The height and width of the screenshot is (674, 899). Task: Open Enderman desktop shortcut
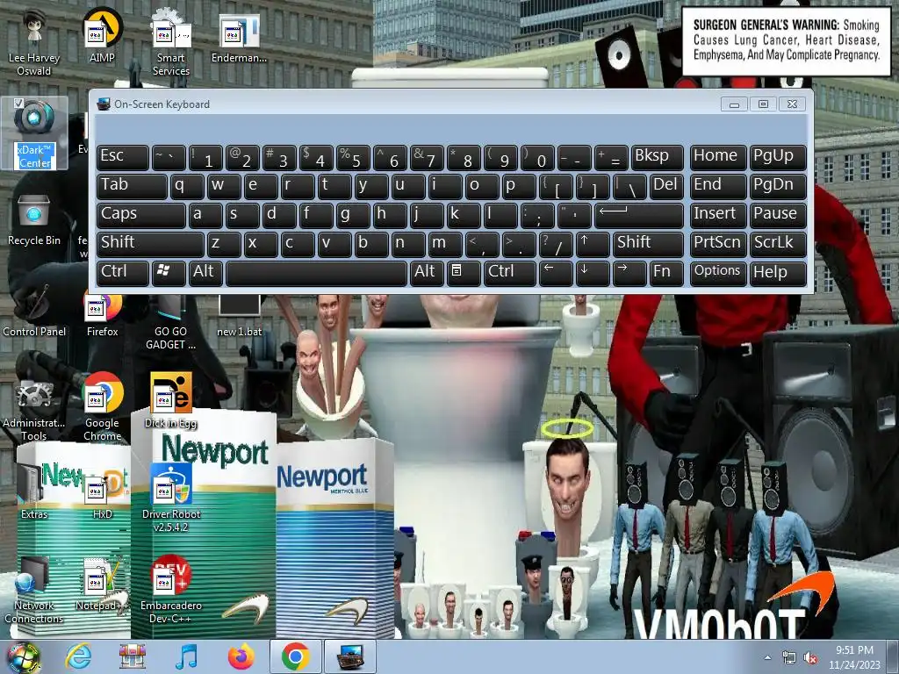(x=239, y=35)
